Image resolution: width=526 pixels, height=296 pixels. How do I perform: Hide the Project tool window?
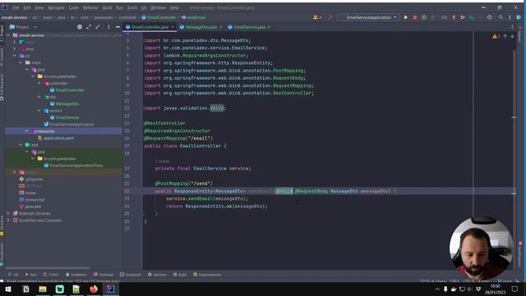118,27
